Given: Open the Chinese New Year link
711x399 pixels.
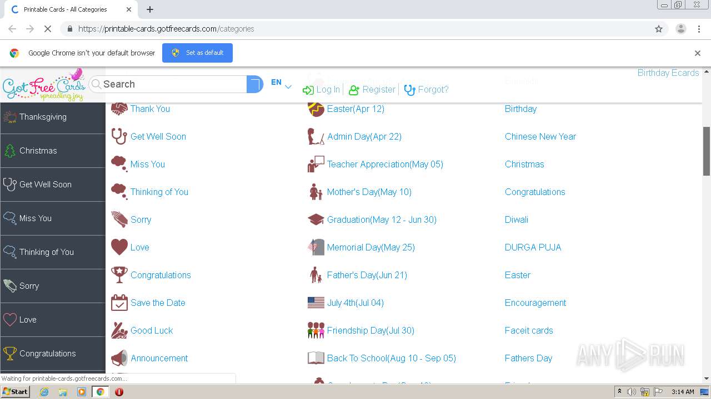Looking at the screenshot, I should [540, 136].
